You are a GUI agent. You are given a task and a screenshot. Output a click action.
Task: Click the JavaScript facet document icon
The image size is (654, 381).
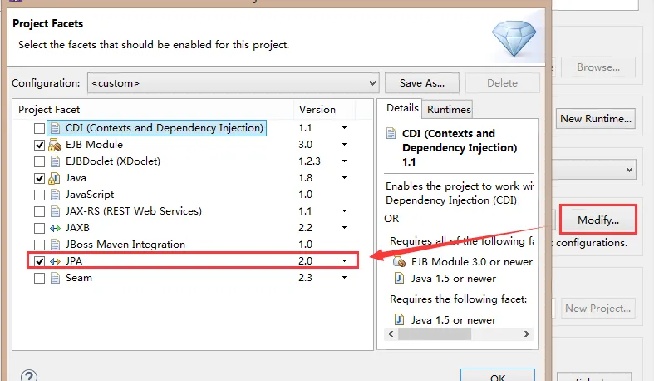[x=55, y=195]
